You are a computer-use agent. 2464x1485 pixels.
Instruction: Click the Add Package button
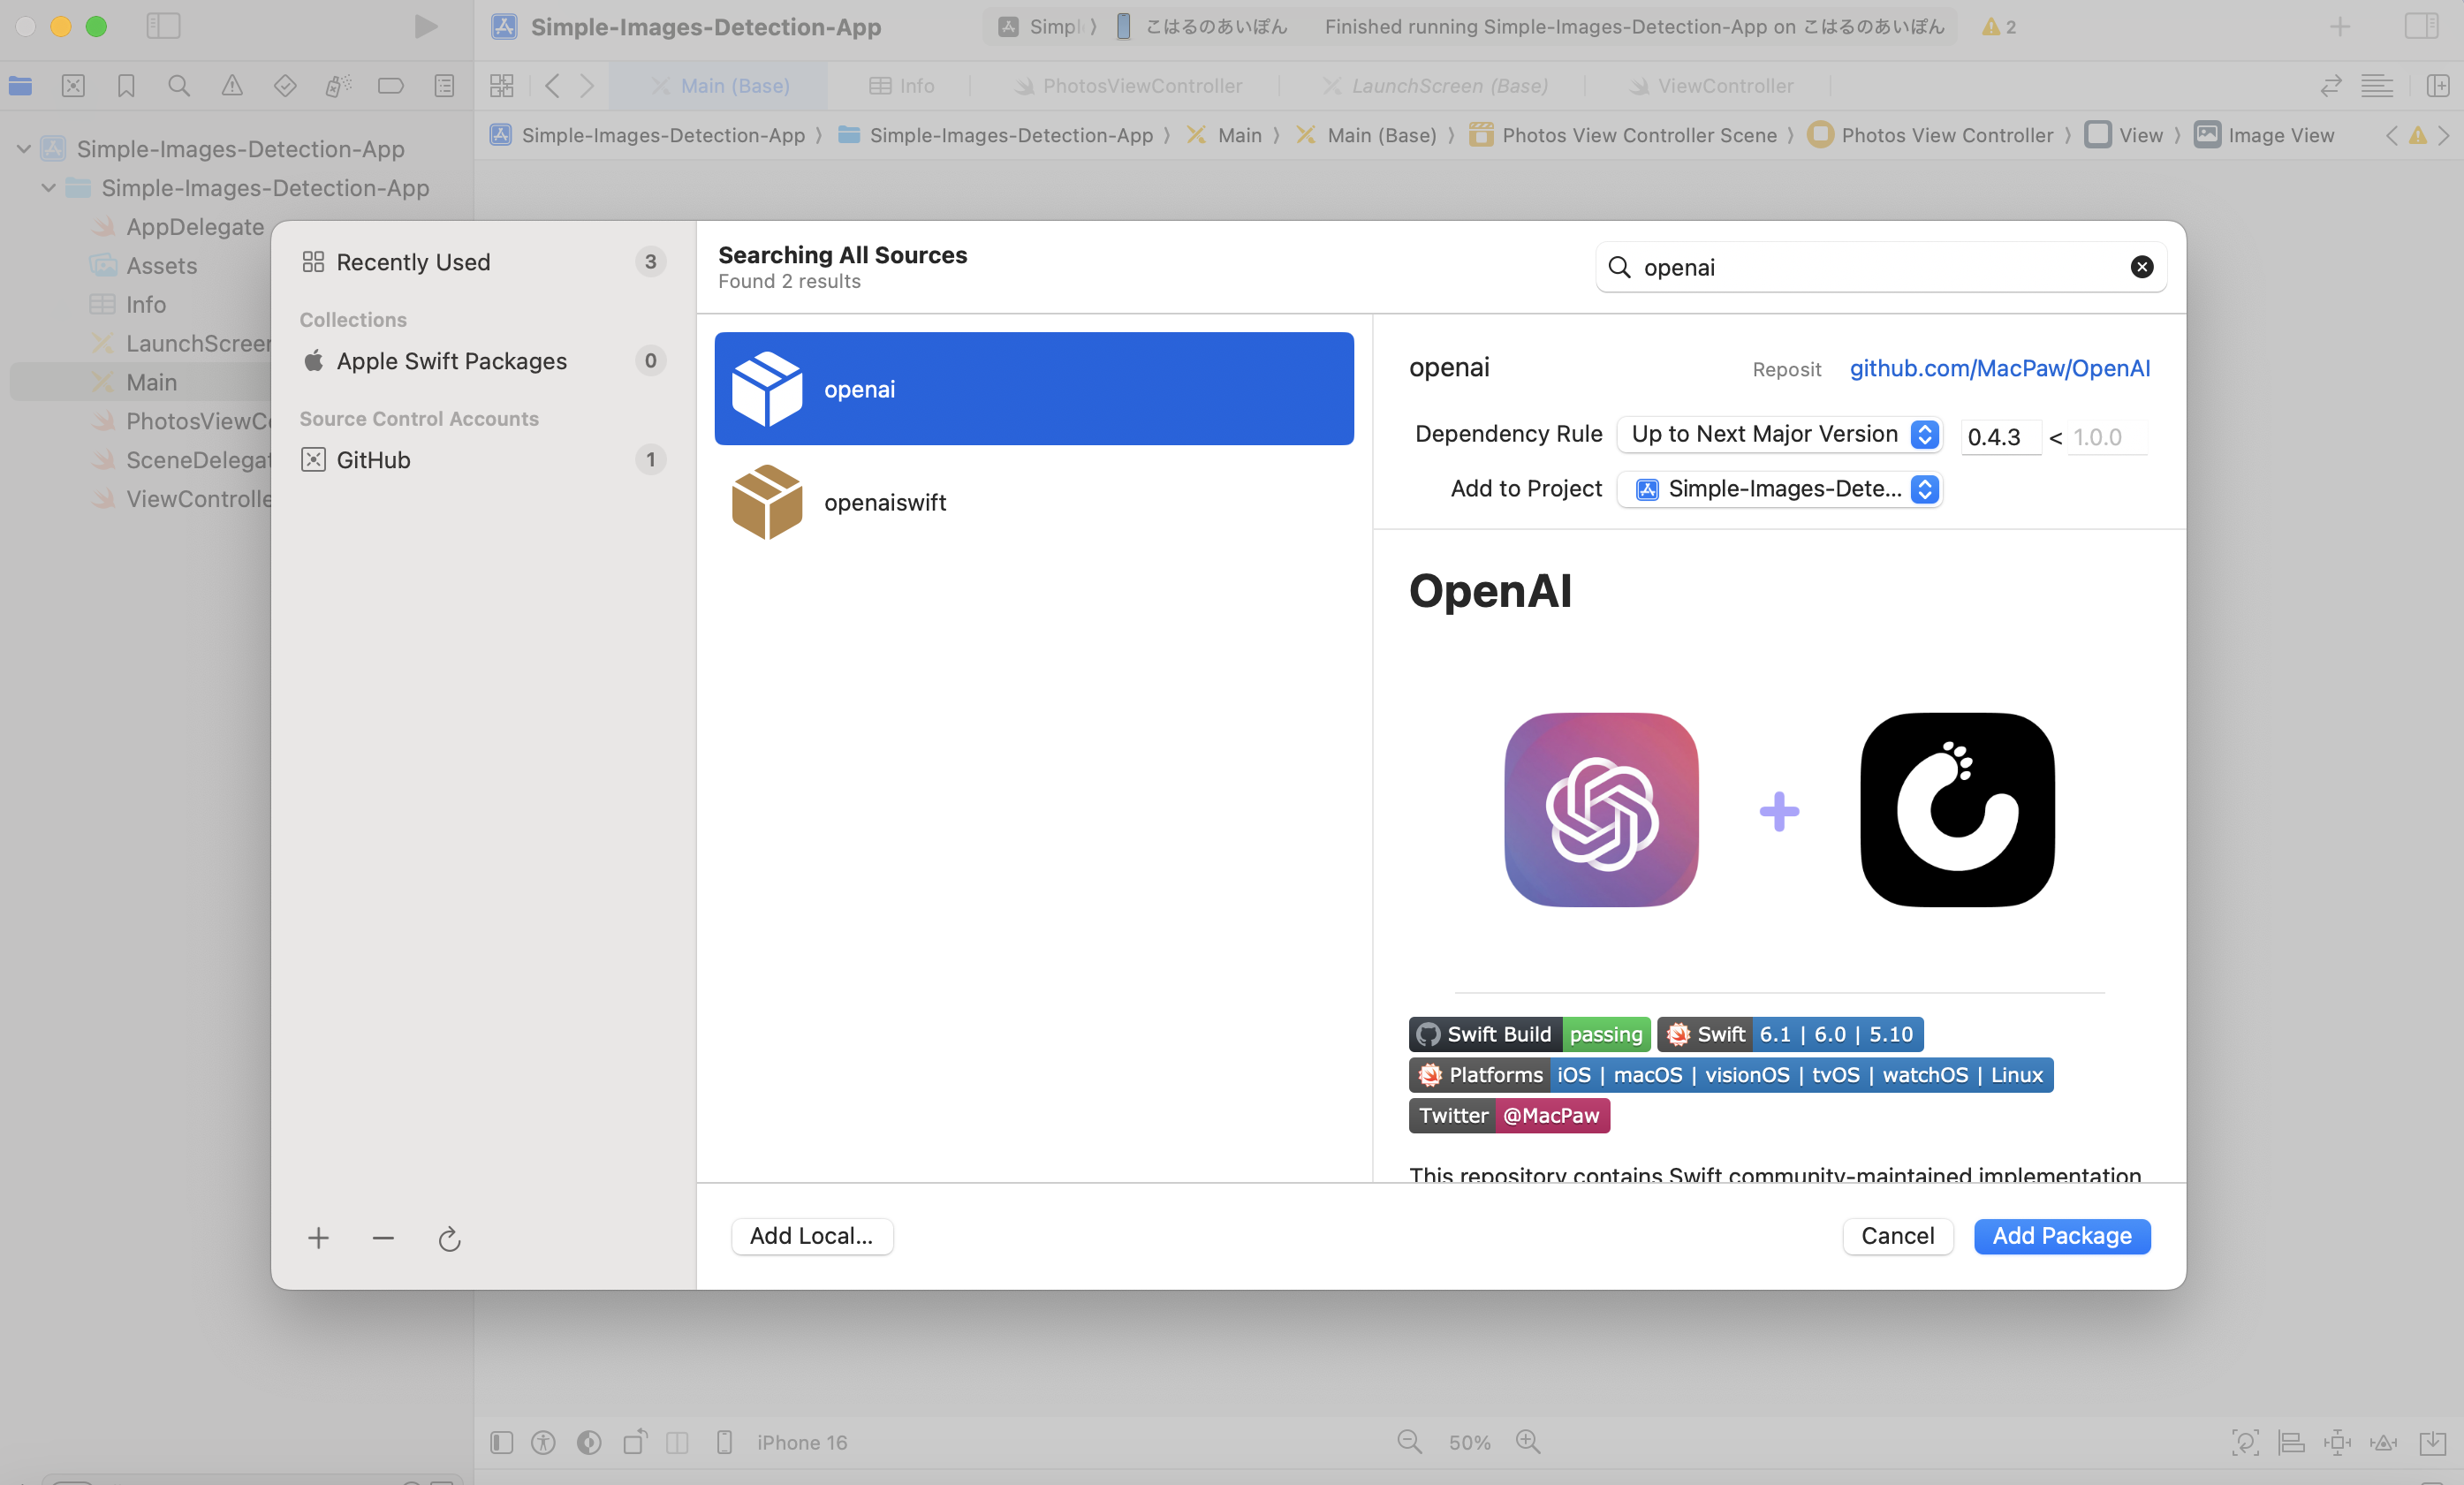[2061, 1236]
